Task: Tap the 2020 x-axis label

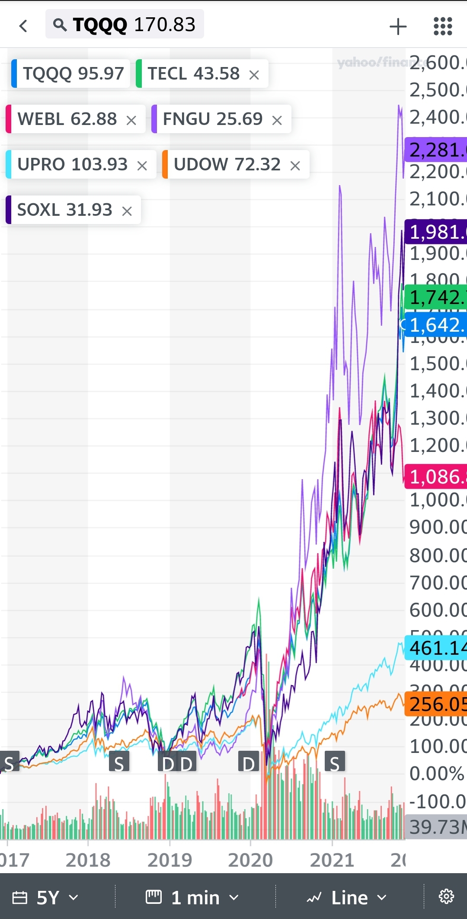Action: [x=250, y=860]
